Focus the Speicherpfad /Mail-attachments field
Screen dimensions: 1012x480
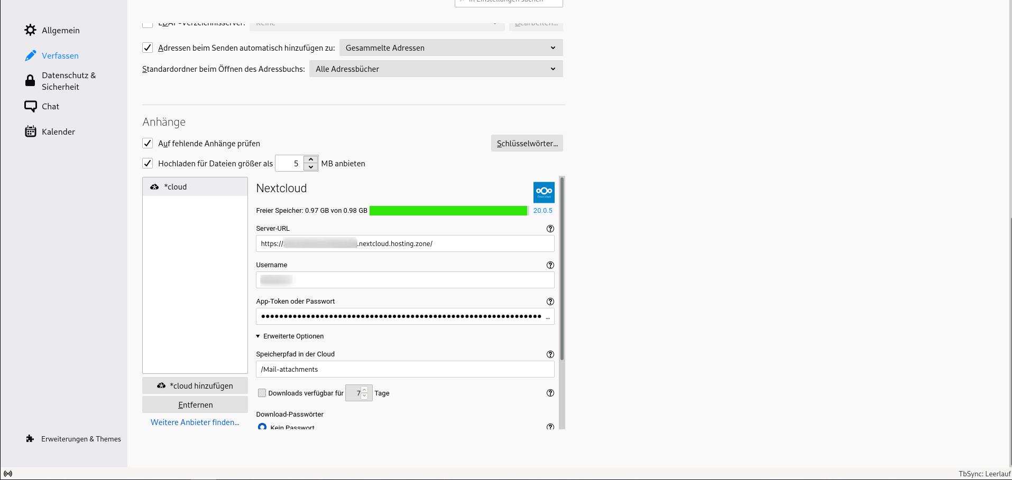click(405, 369)
